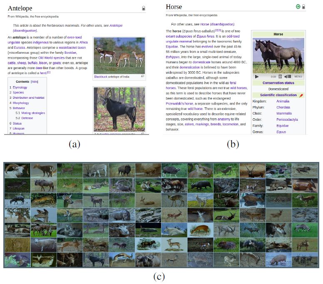This screenshot has width=323, height=284.
Task: Play the Horse infobox media clip
Action: pos(257,77)
